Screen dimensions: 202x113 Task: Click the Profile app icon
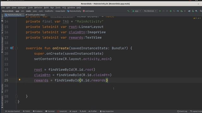(x=178, y=11)
